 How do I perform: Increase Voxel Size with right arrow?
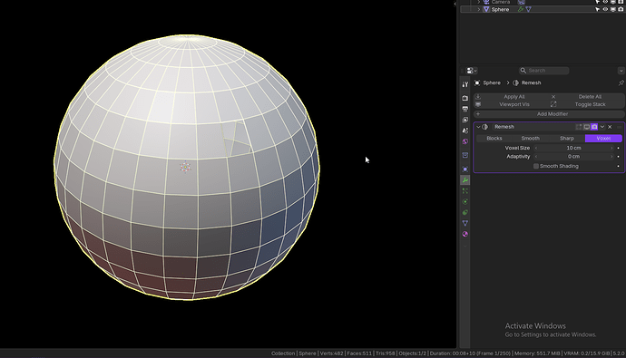611,148
